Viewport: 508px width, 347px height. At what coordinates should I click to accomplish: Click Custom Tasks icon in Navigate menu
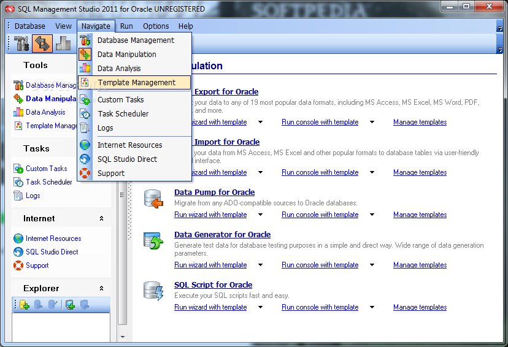pyautogui.click(x=85, y=100)
